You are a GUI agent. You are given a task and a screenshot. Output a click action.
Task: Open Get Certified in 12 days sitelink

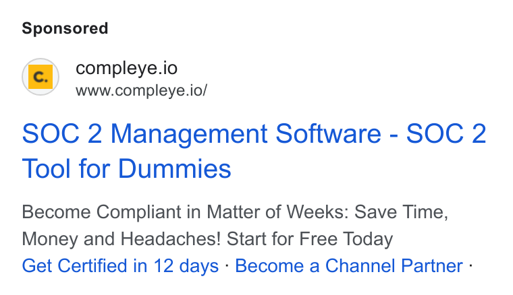coord(120,265)
